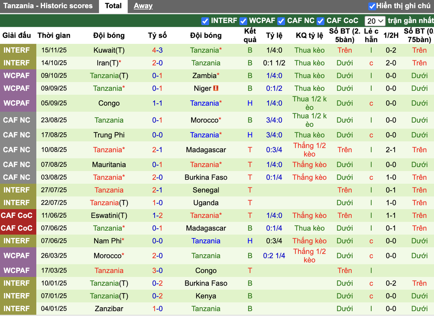Image resolution: width=434 pixels, height=316 pixels.
Task: Click the date 15/11/25
Action: point(54,50)
